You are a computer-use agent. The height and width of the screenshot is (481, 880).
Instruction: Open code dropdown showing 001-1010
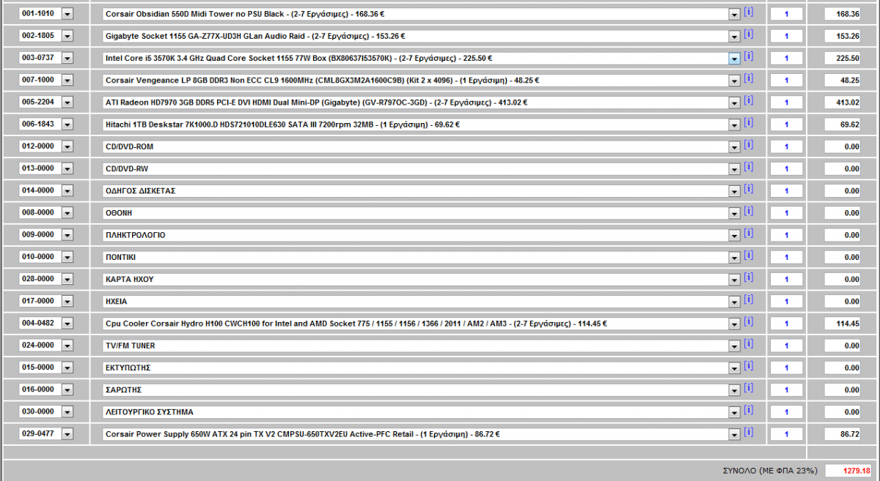[x=67, y=14]
